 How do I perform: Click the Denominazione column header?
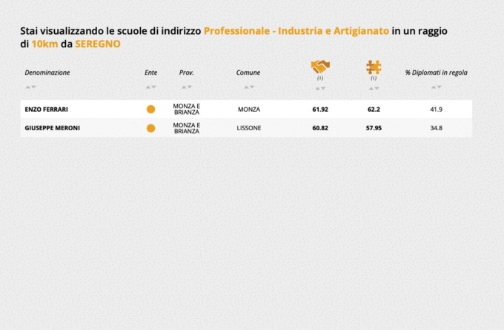tap(47, 73)
